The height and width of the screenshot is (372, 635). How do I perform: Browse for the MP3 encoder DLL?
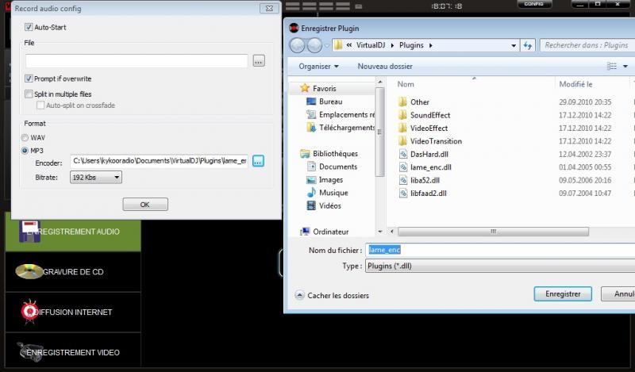click(259, 161)
